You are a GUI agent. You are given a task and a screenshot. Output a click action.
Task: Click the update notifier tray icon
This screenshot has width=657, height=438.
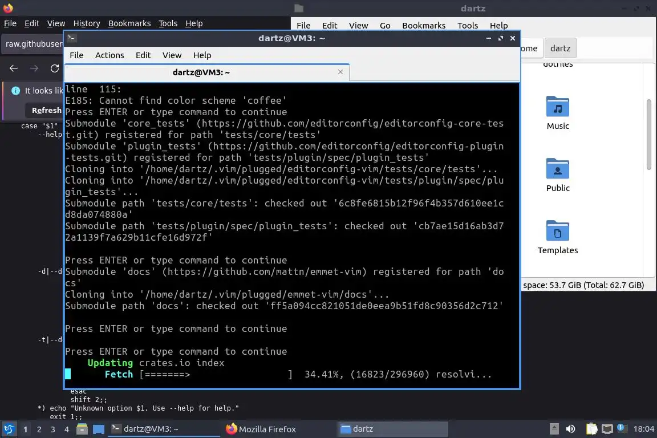coord(622,428)
